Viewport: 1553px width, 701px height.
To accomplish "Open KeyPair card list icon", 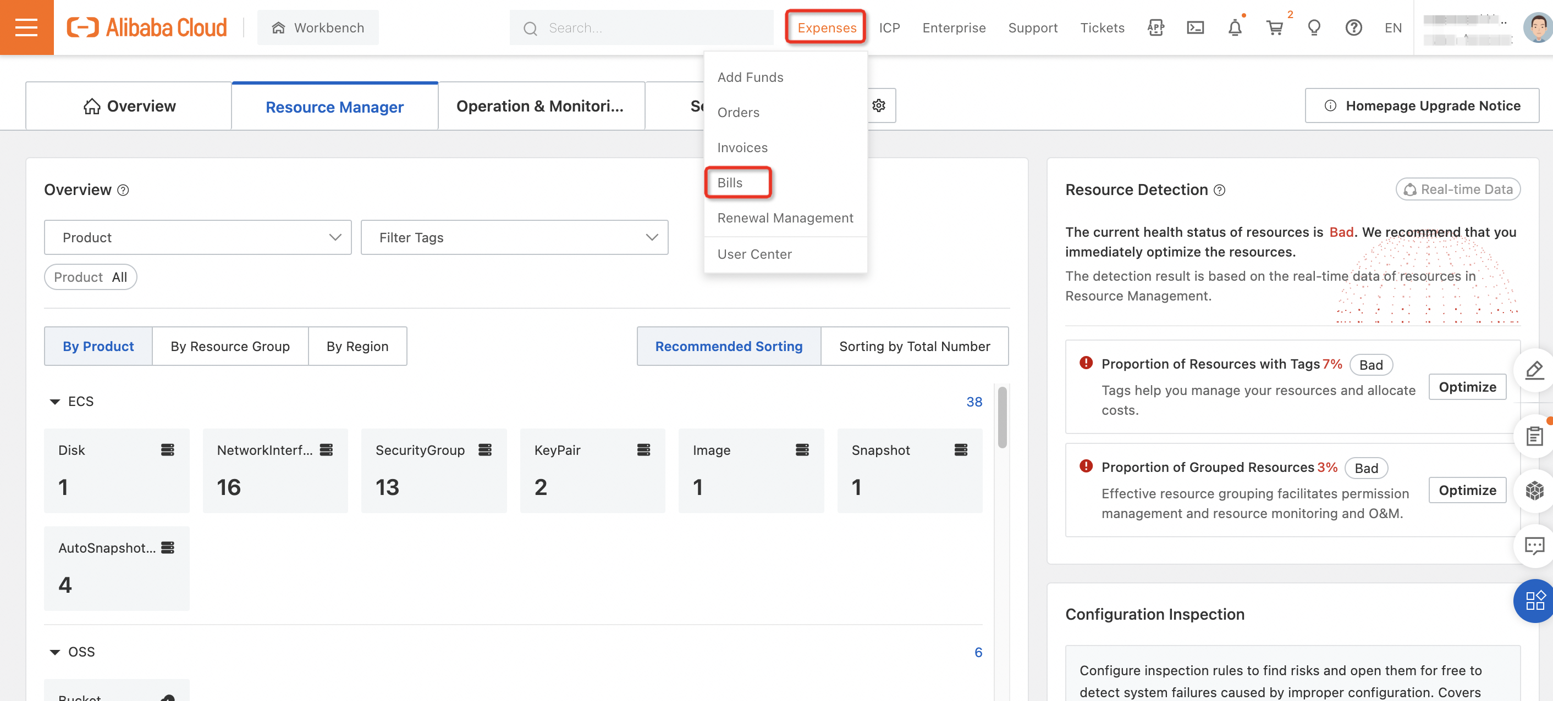I will pyautogui.click(x=643, y=450).
